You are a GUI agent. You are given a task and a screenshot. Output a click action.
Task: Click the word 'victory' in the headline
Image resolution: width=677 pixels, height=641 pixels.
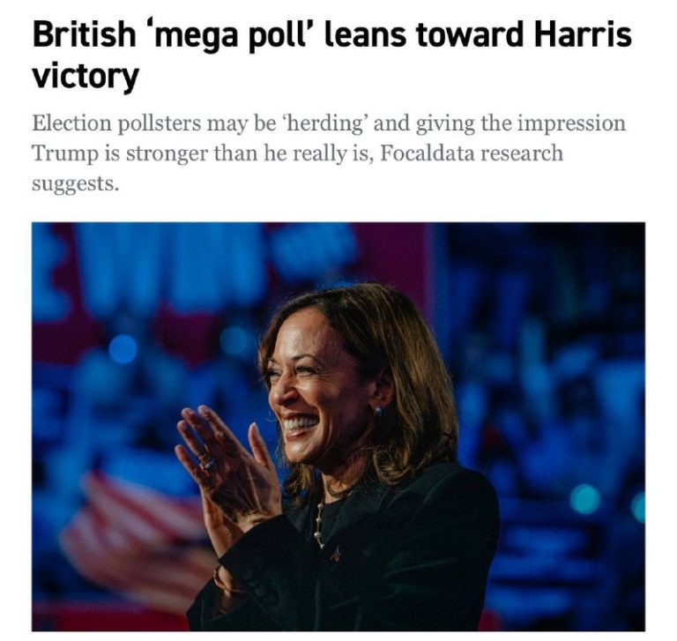pyautogui.click(x=86, y=76)
